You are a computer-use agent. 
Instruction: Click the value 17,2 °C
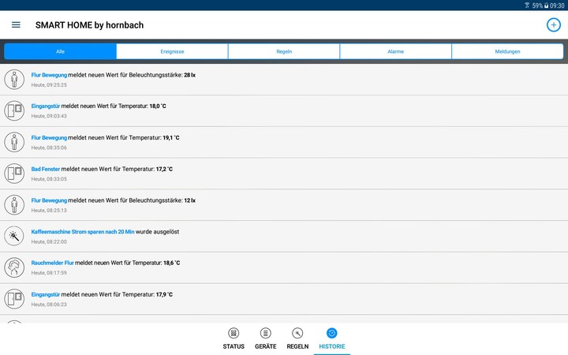tap(164, 169)
